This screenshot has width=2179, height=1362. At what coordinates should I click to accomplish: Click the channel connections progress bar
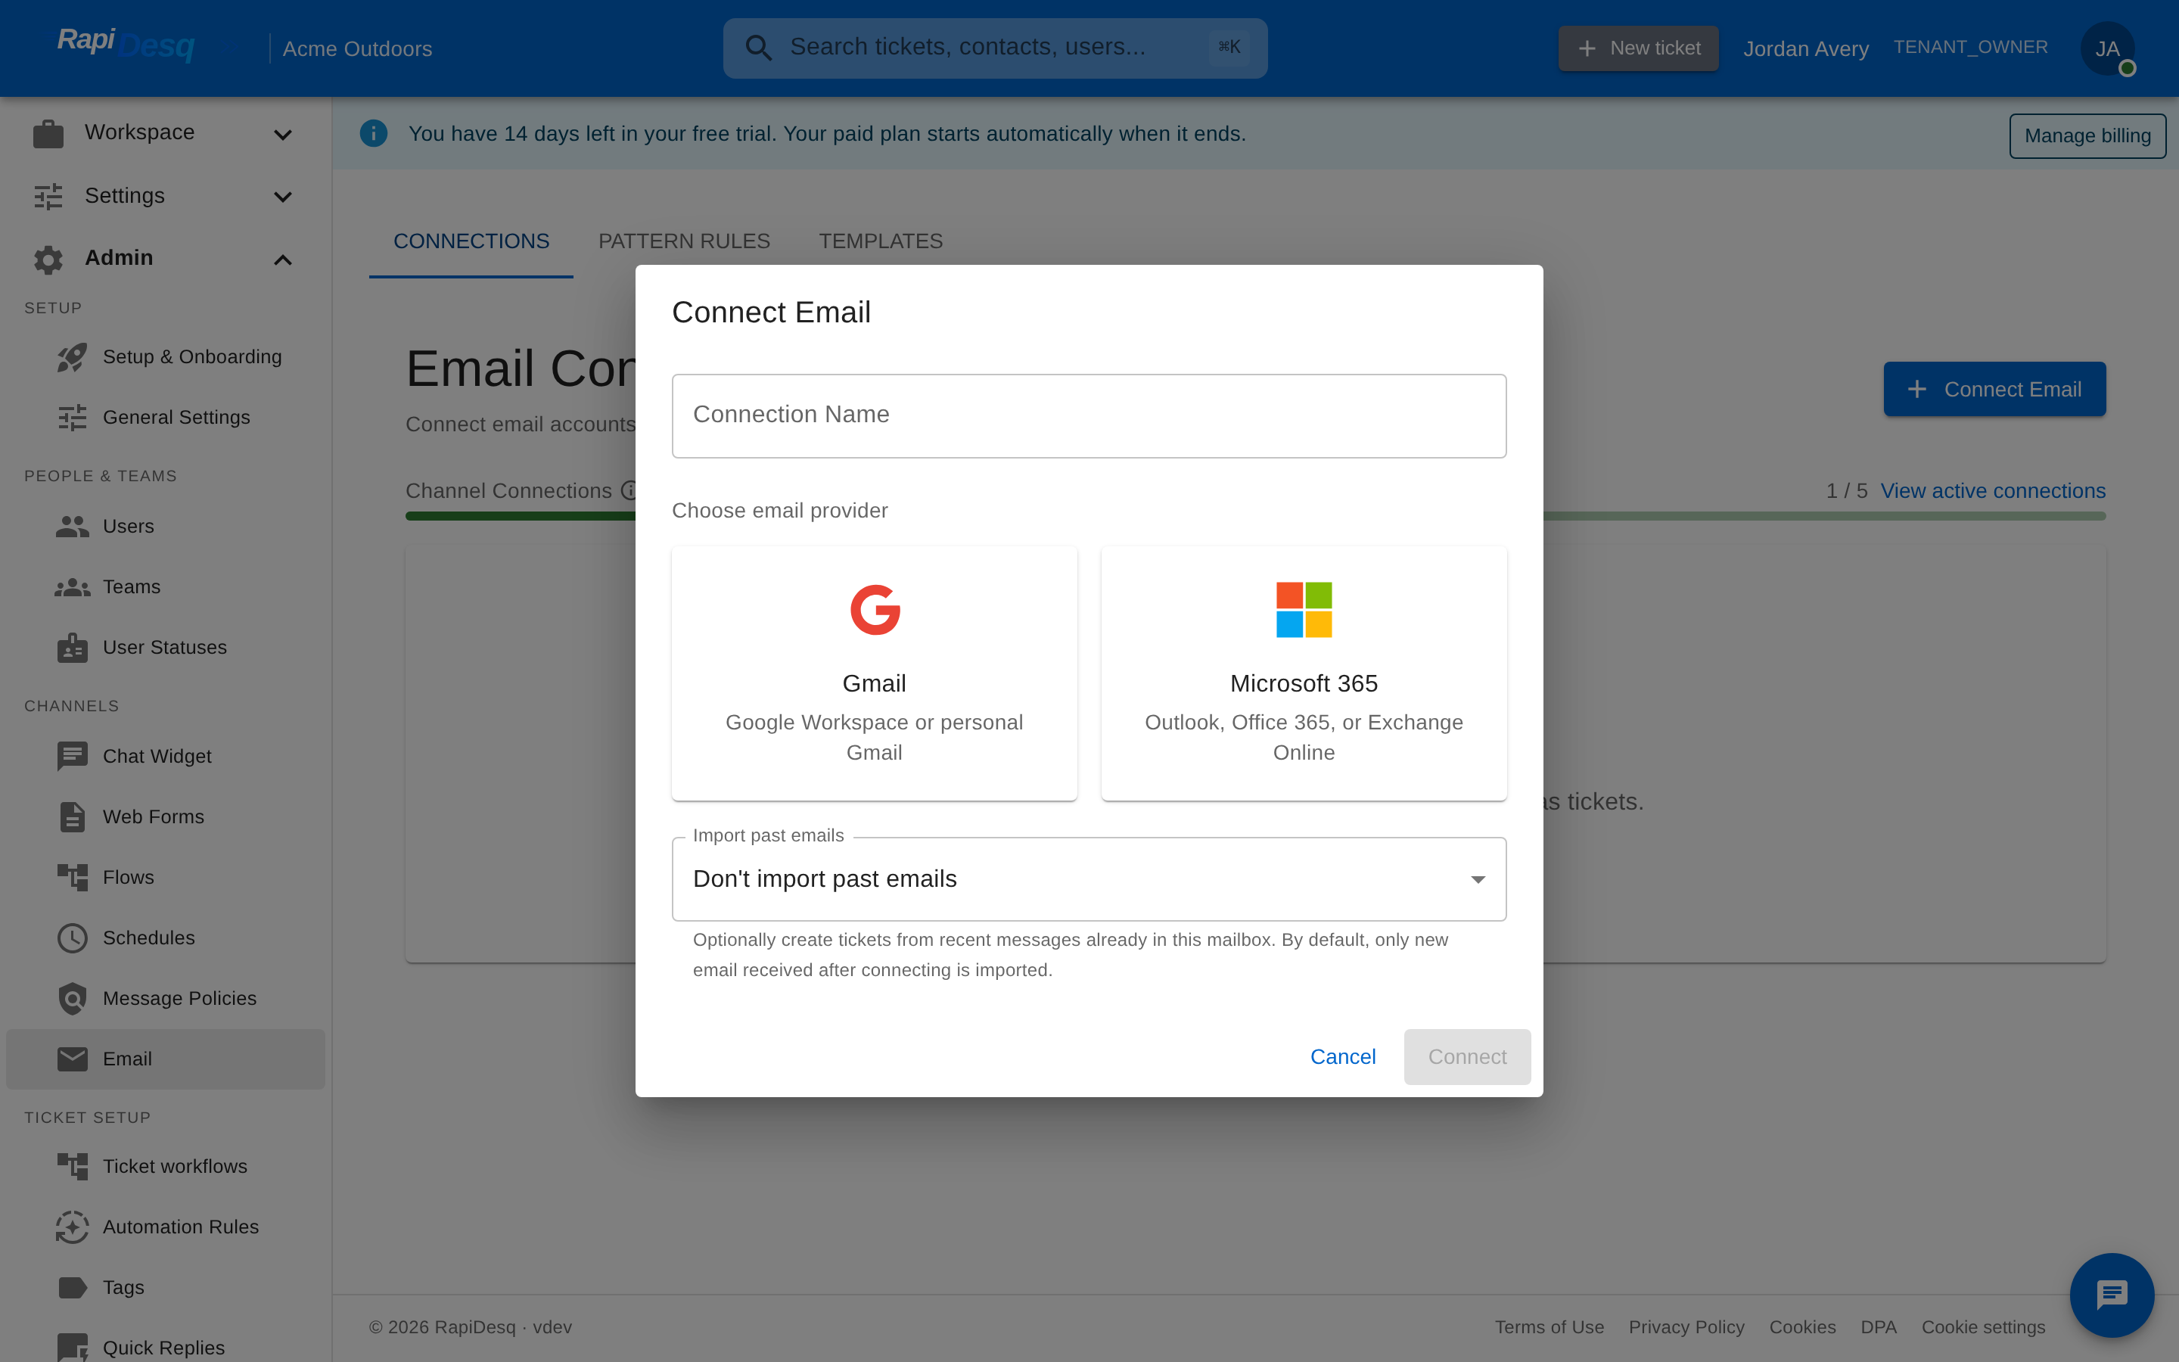coord(1255,516)
